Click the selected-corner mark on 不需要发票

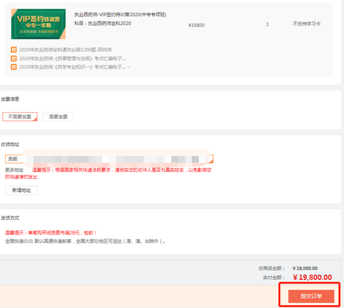35,119
